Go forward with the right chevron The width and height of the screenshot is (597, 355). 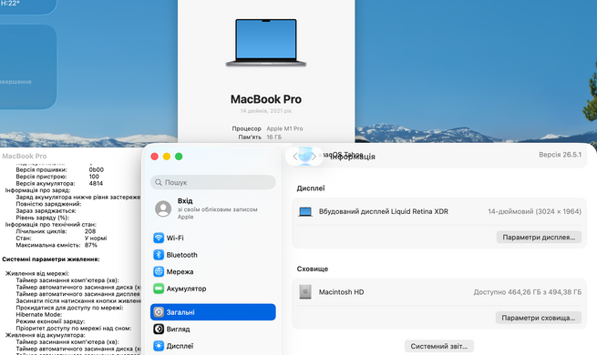[314, 157]
